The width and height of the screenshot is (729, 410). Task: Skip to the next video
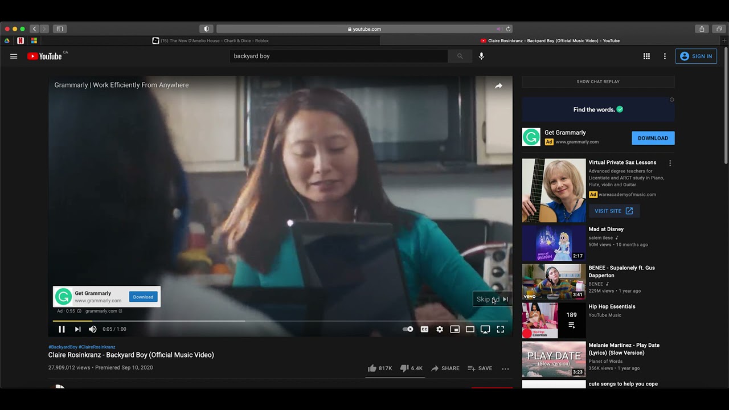77,329
